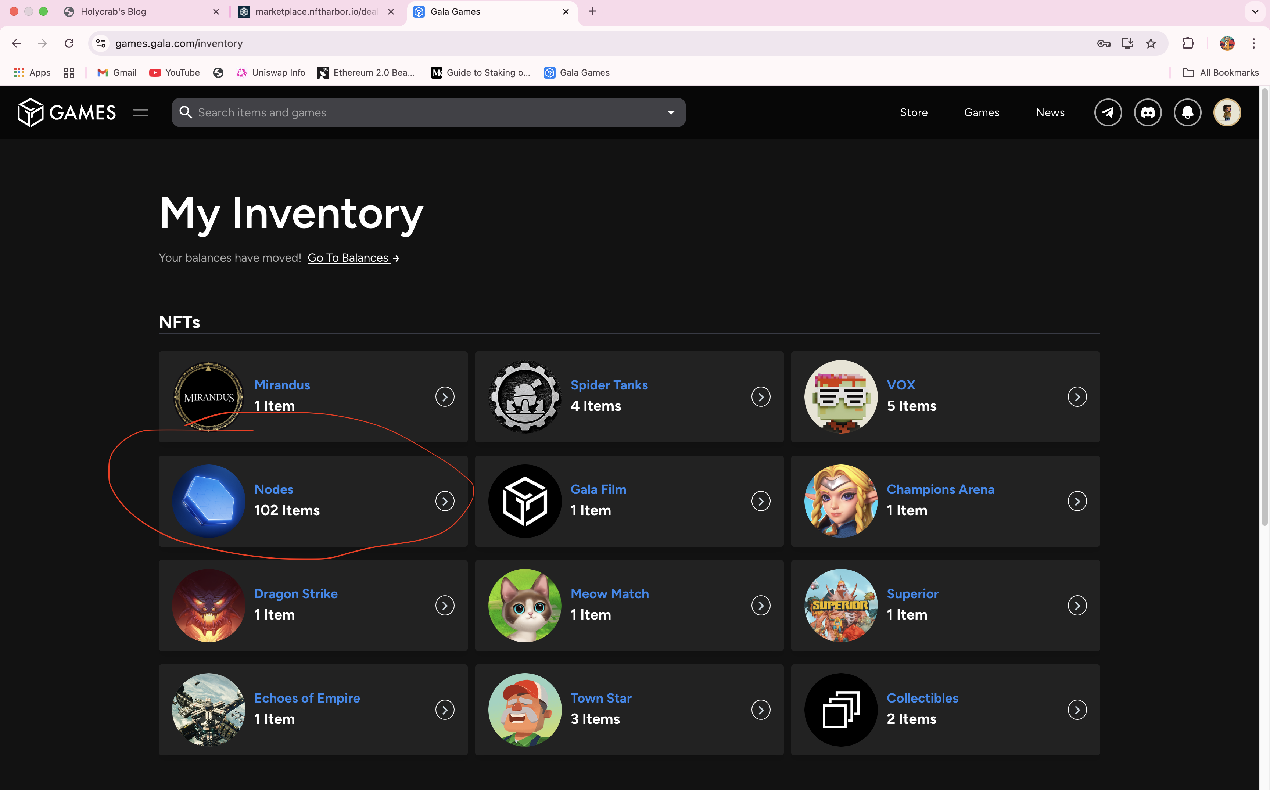
Task: Open the Chrome three-dot menu
Action: (1253, 43)
